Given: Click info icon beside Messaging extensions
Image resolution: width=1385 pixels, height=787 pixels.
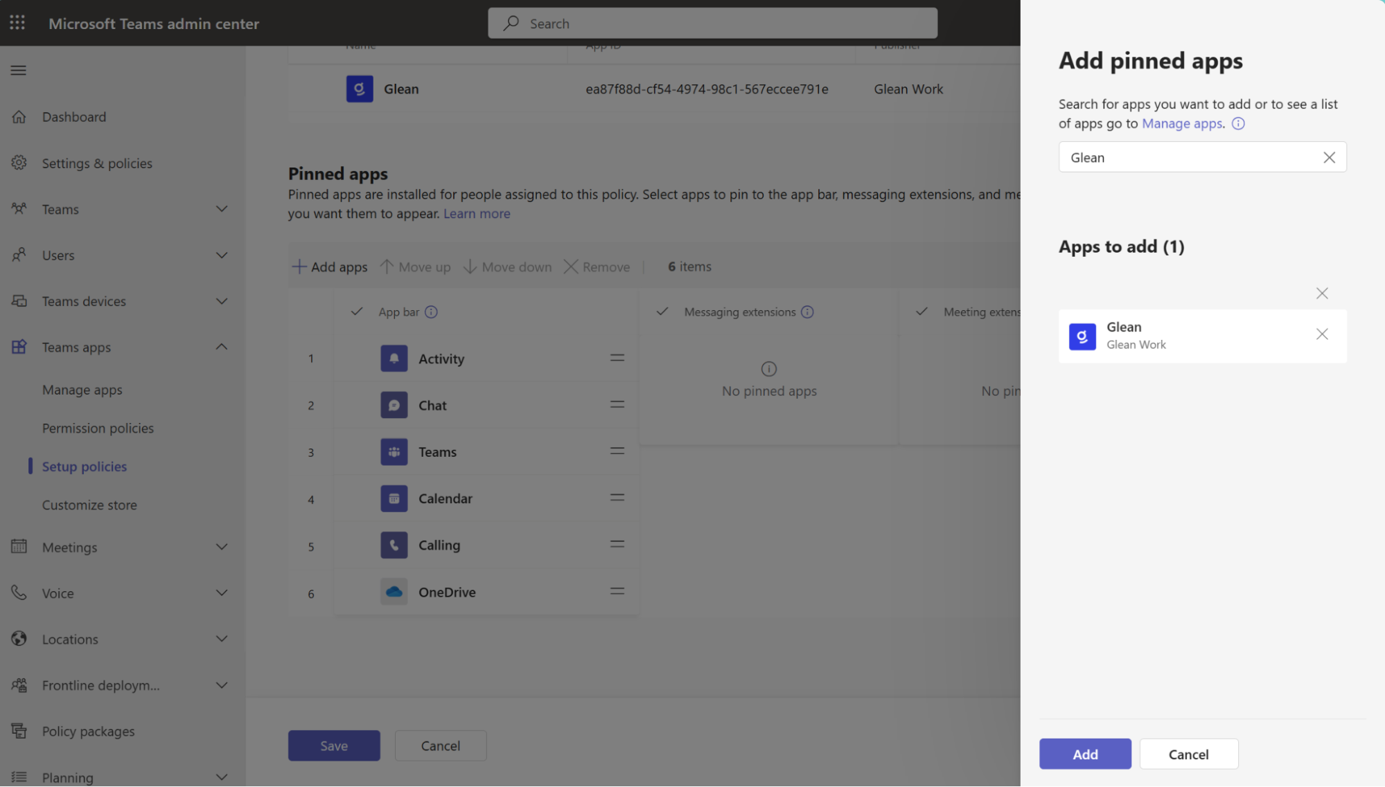Looking at the screenshot, I should pos(807,311).
